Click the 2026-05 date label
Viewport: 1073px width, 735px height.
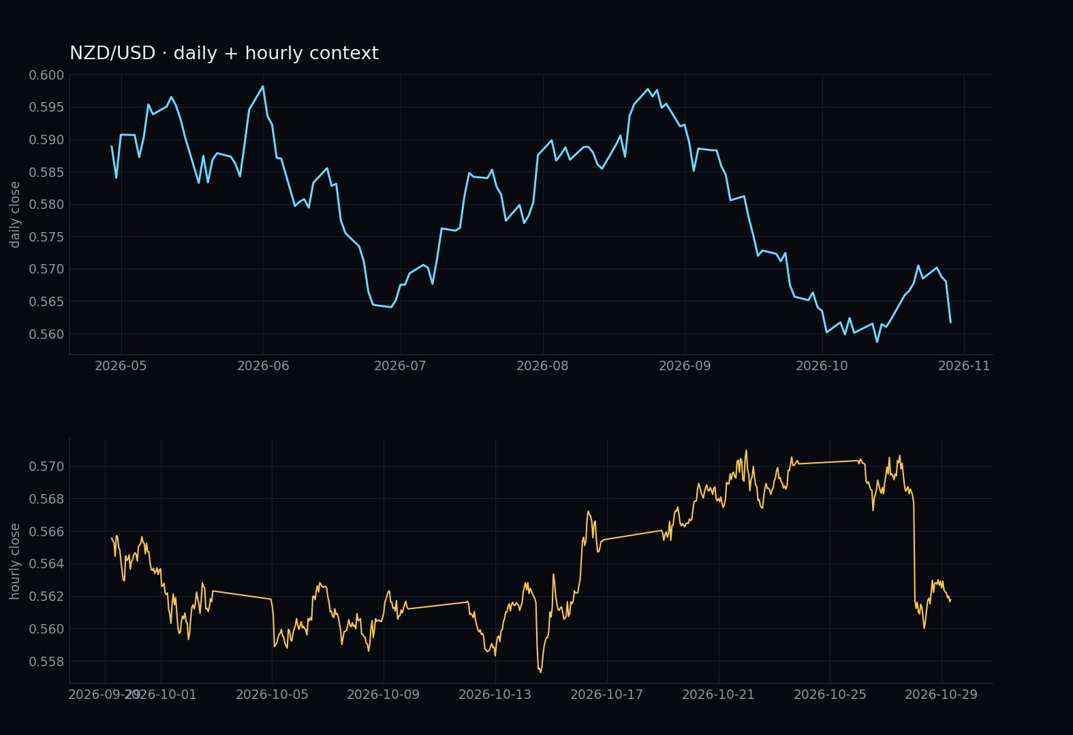point(121,366)
